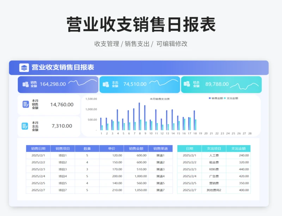282x216 pixels.
Task: Select 2025/2/4 in the sales table
Action: pyautogui.click(x=38, y=176)
